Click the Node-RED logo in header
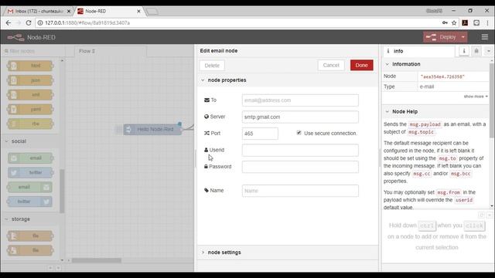Image resolution: width=495 pixels, height=278 pixels. [x=15, y=38]
